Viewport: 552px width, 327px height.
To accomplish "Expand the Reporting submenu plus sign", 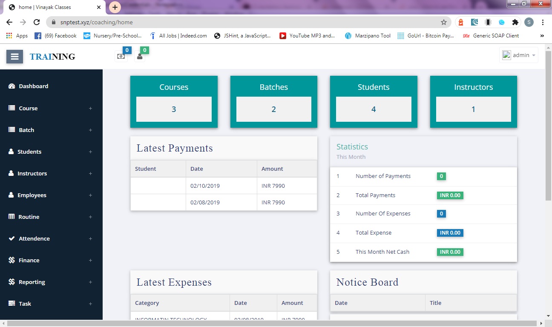I will (90, 282).
